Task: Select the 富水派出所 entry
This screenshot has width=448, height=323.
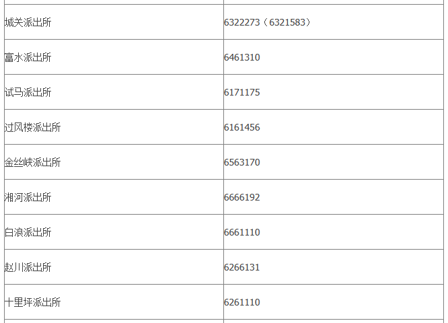Action: pyautogui.click(x=28, y=57)
